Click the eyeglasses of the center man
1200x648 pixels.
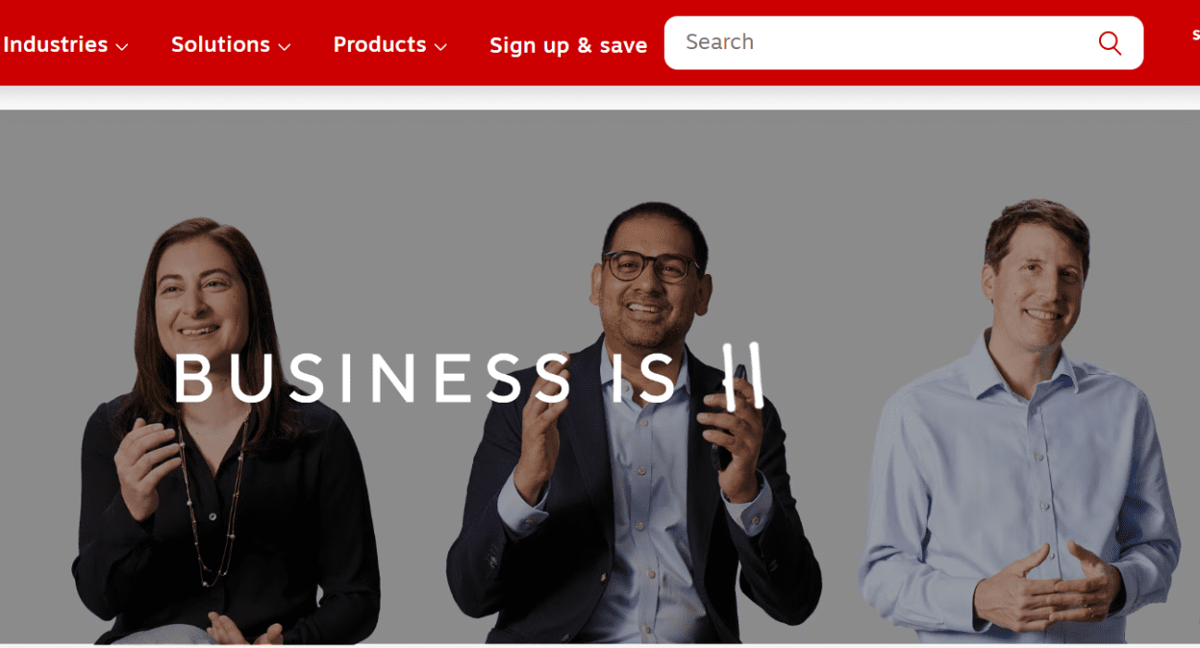coord(651,267)
